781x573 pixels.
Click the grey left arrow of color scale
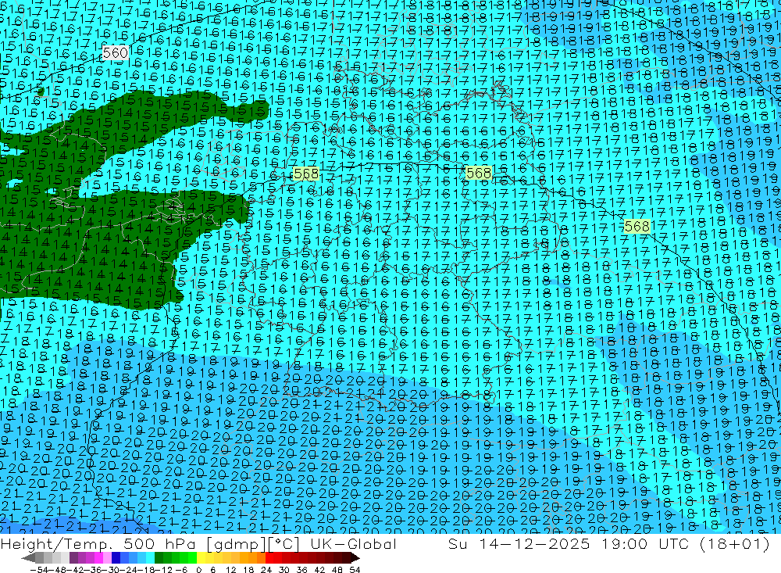(x=28, y=558)
